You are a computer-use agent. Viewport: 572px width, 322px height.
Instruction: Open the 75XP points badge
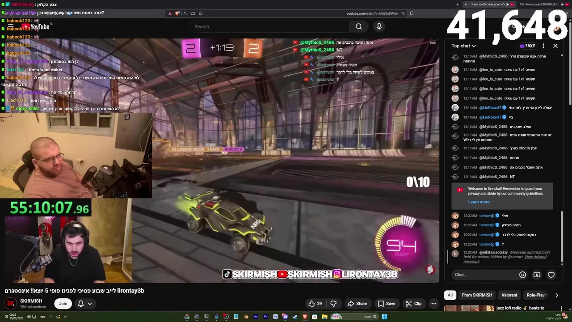[x=527, y=46]
